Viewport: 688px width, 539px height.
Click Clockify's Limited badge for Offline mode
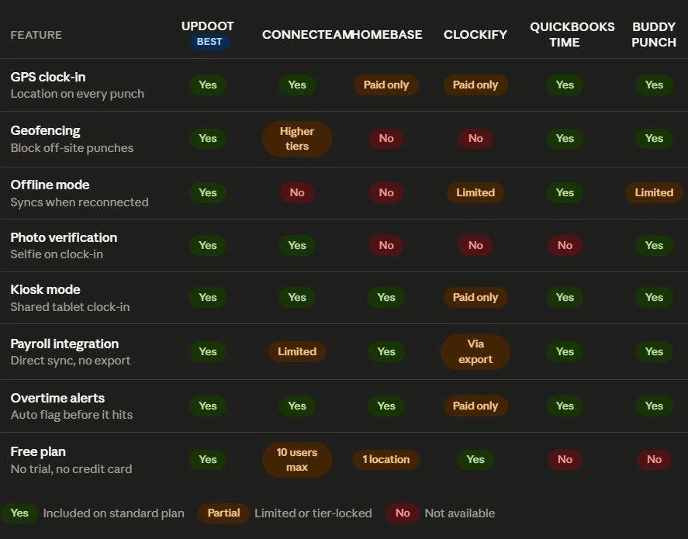pyautogui.click(x=475, y=192)
